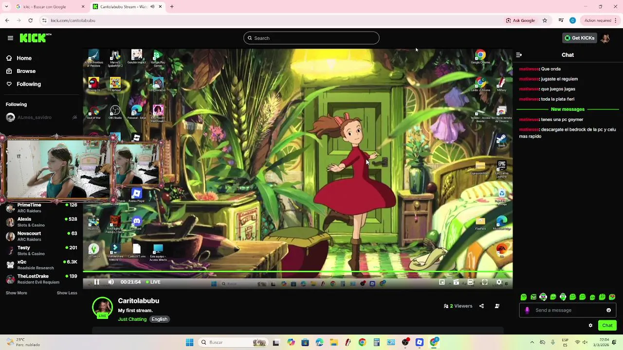Screen dimensions: 623x350
Task: Show hidden system tray icons
Action: tap(532, 342)
